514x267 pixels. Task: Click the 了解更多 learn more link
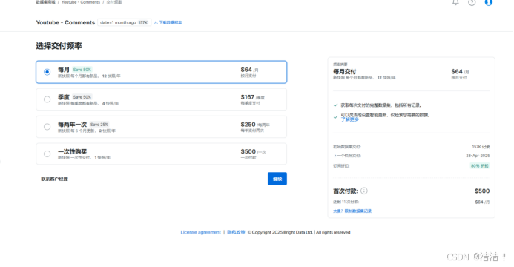[350, 119]
